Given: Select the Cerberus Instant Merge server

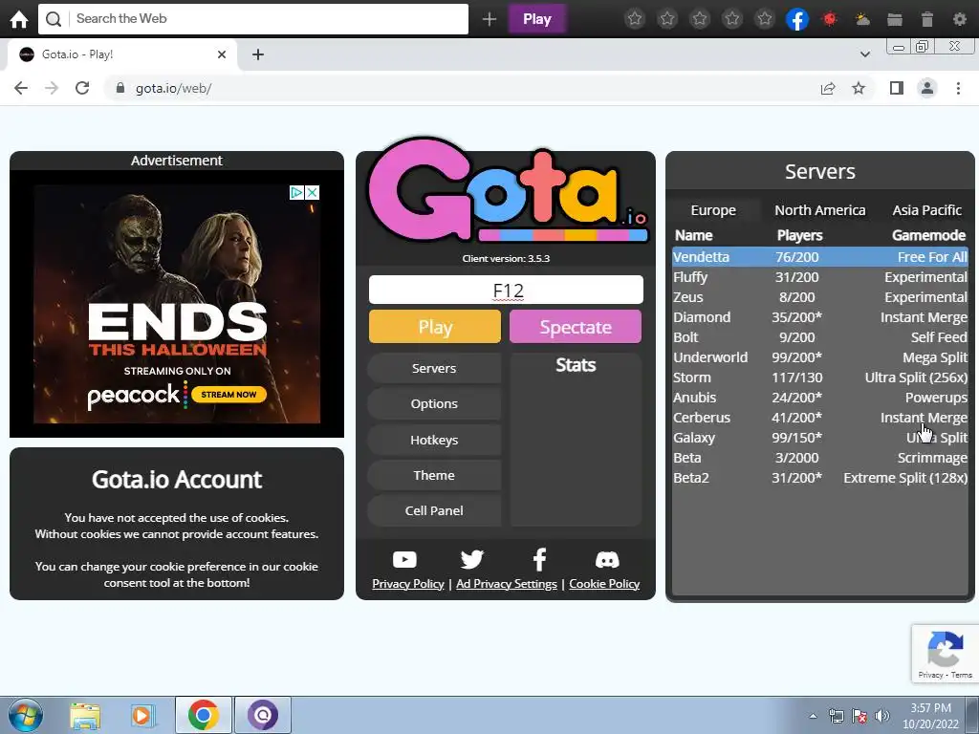Looking at the screenshot, I should click(819, 418).
